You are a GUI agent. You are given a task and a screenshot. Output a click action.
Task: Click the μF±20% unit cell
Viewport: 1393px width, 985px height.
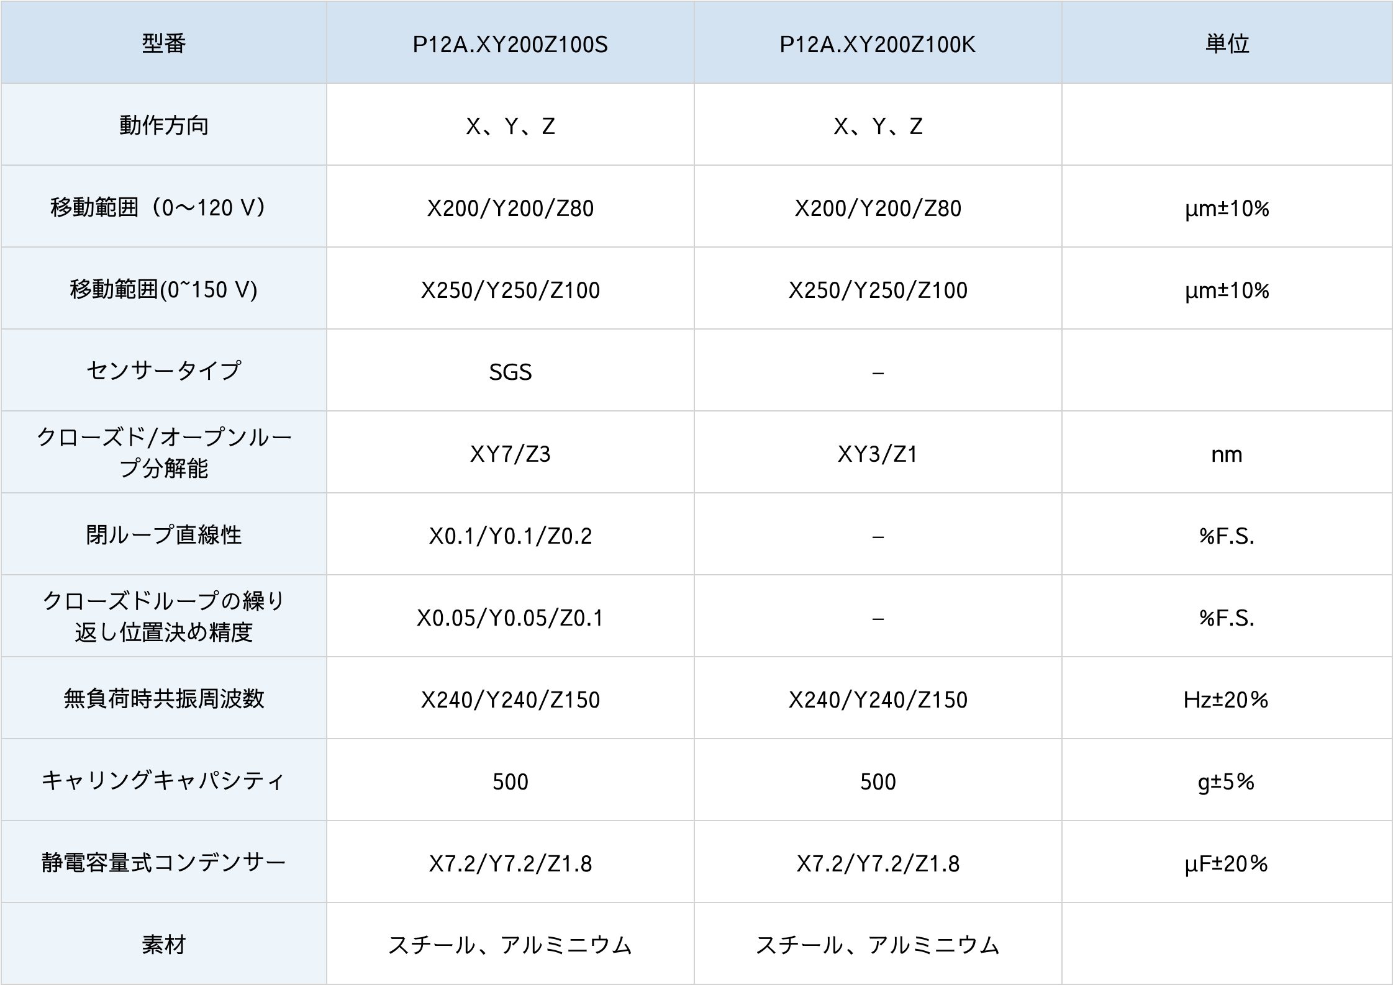1227,863
